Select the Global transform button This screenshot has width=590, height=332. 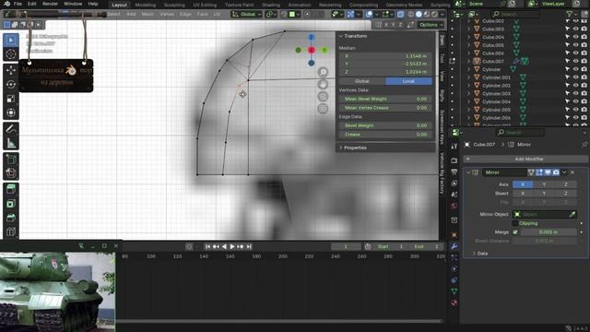coord(362,81)
